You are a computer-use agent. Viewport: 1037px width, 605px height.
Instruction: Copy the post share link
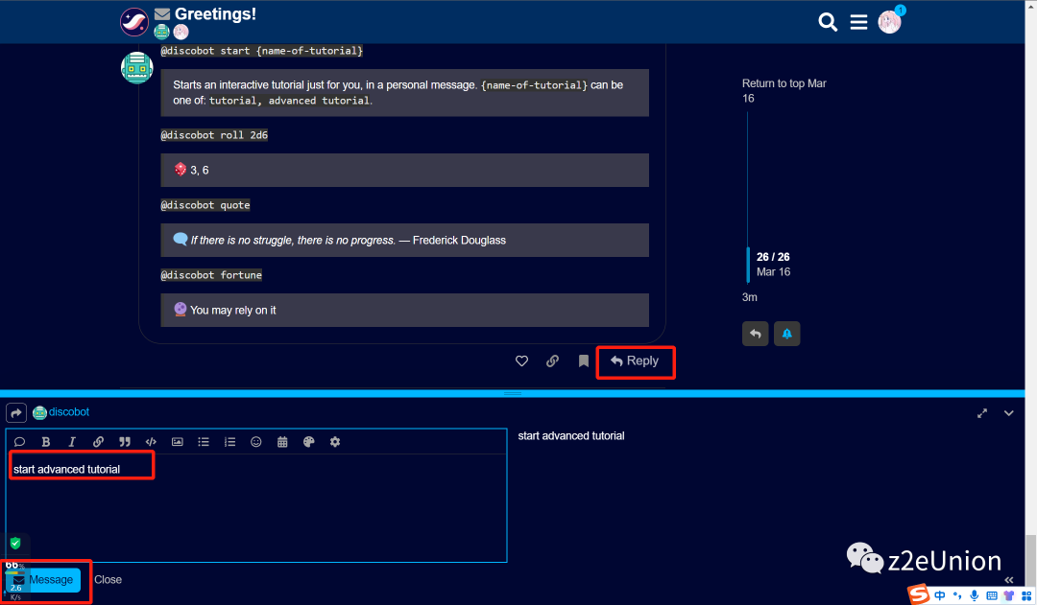point(552,361)
